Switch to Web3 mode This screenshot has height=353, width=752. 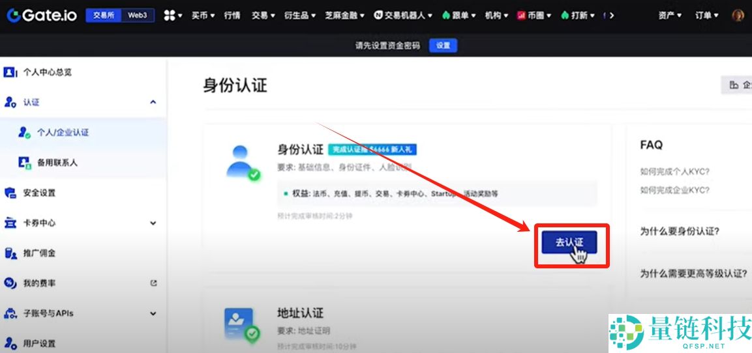(138, 16)
